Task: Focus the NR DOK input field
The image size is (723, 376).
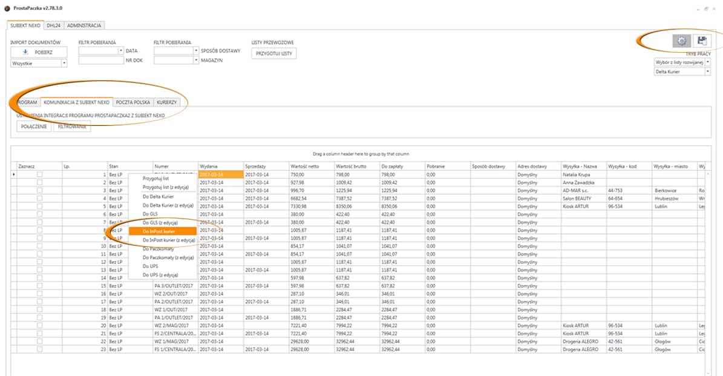Action: pyautogui.click(x=101, y=60)
